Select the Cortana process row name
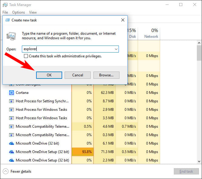 tap(22, 93)
